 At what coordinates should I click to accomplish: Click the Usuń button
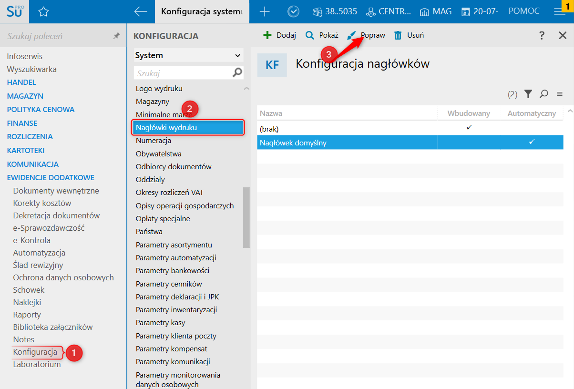pos(409,35)
